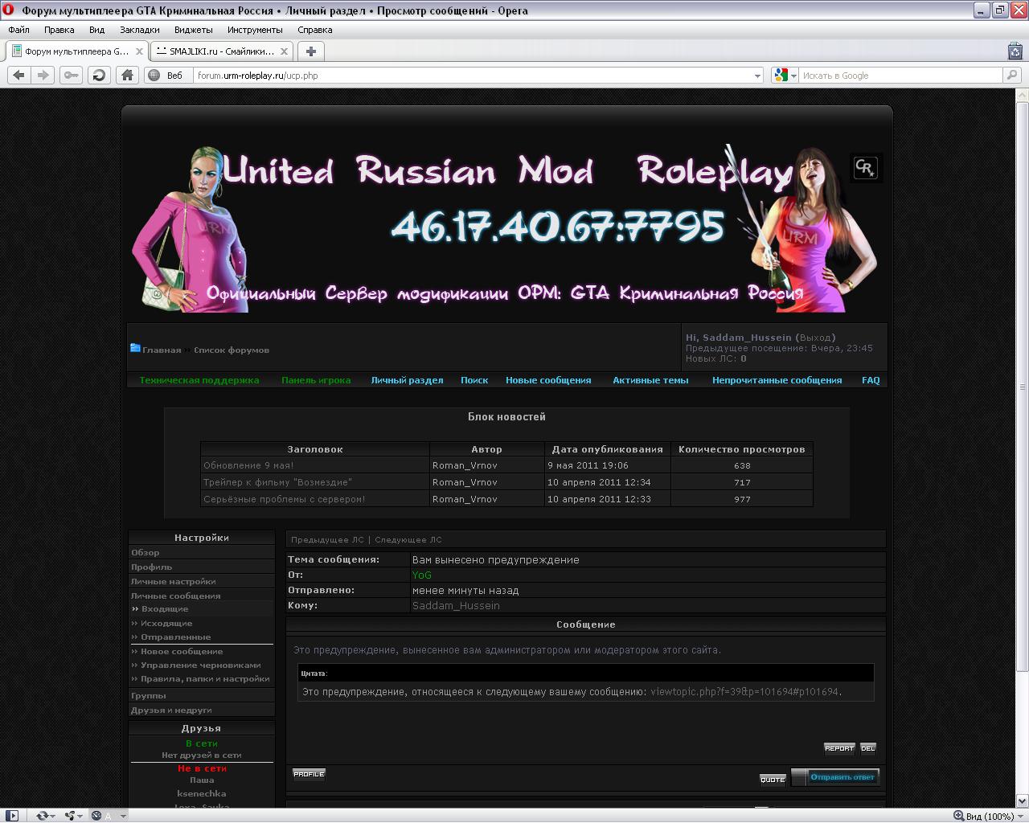Open the Правка menu
1029x823 pixels.
pos(59,30)
